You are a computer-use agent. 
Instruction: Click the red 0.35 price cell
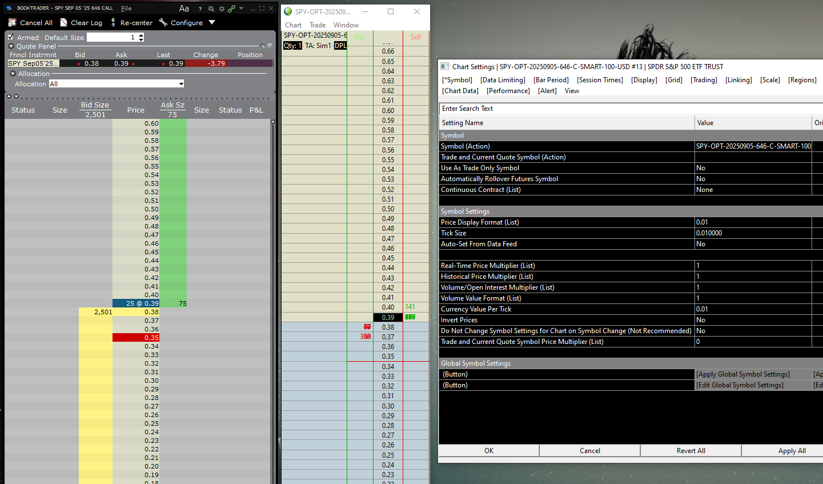tap(136, 338)
